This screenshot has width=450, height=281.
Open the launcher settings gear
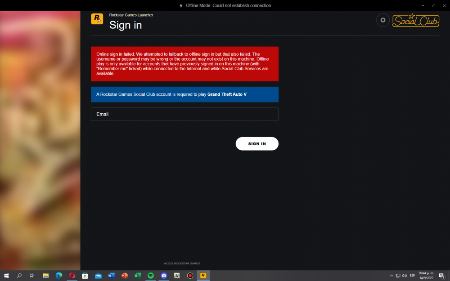click(382, 20)
